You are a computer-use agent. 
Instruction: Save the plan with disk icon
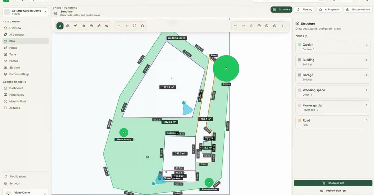(267, 26)
